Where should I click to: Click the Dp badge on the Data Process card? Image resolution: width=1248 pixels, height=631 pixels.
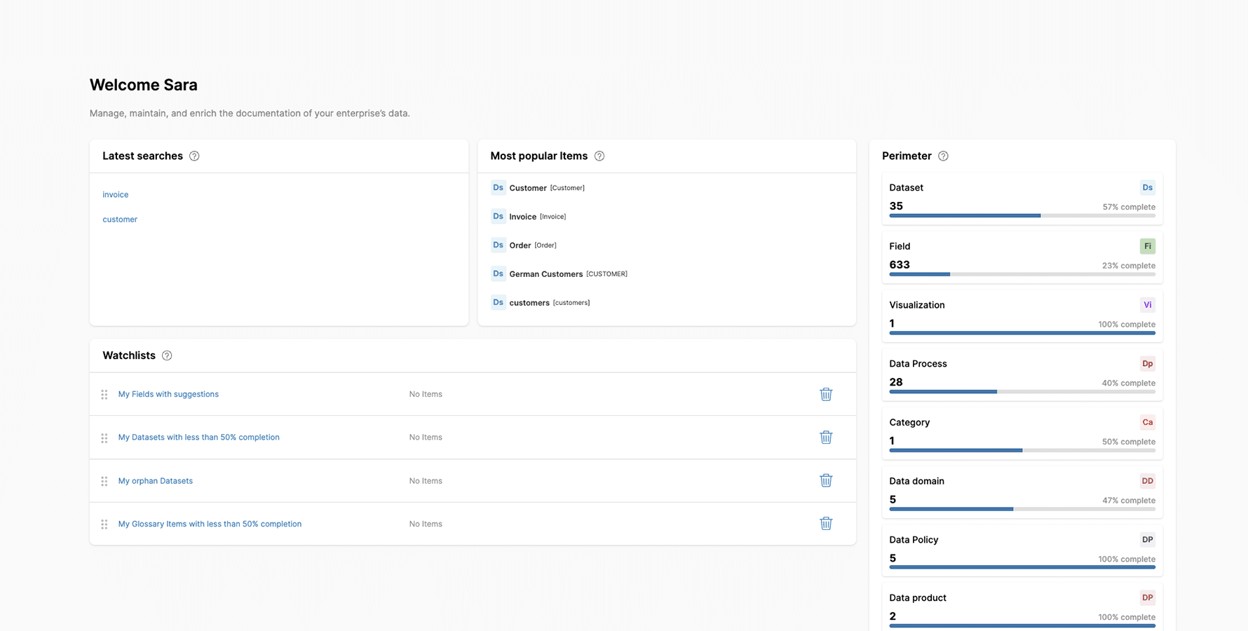point(1147,363)
